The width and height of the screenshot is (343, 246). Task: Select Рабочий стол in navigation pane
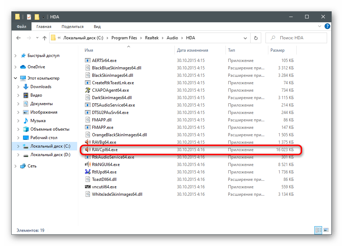pyautogui.click(x=44, y=138)
